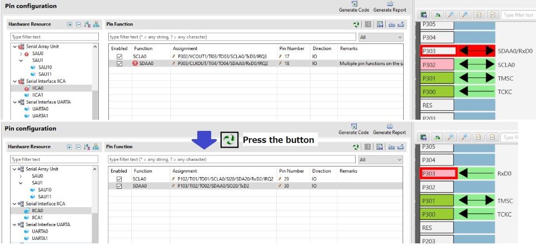
Task: Click A-Z sort icon in upper Hardware Resource header
Action: point(87,24)
